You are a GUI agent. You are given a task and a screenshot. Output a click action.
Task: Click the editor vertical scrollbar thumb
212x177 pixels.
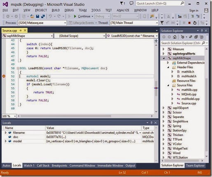click(x=156, y=88)
